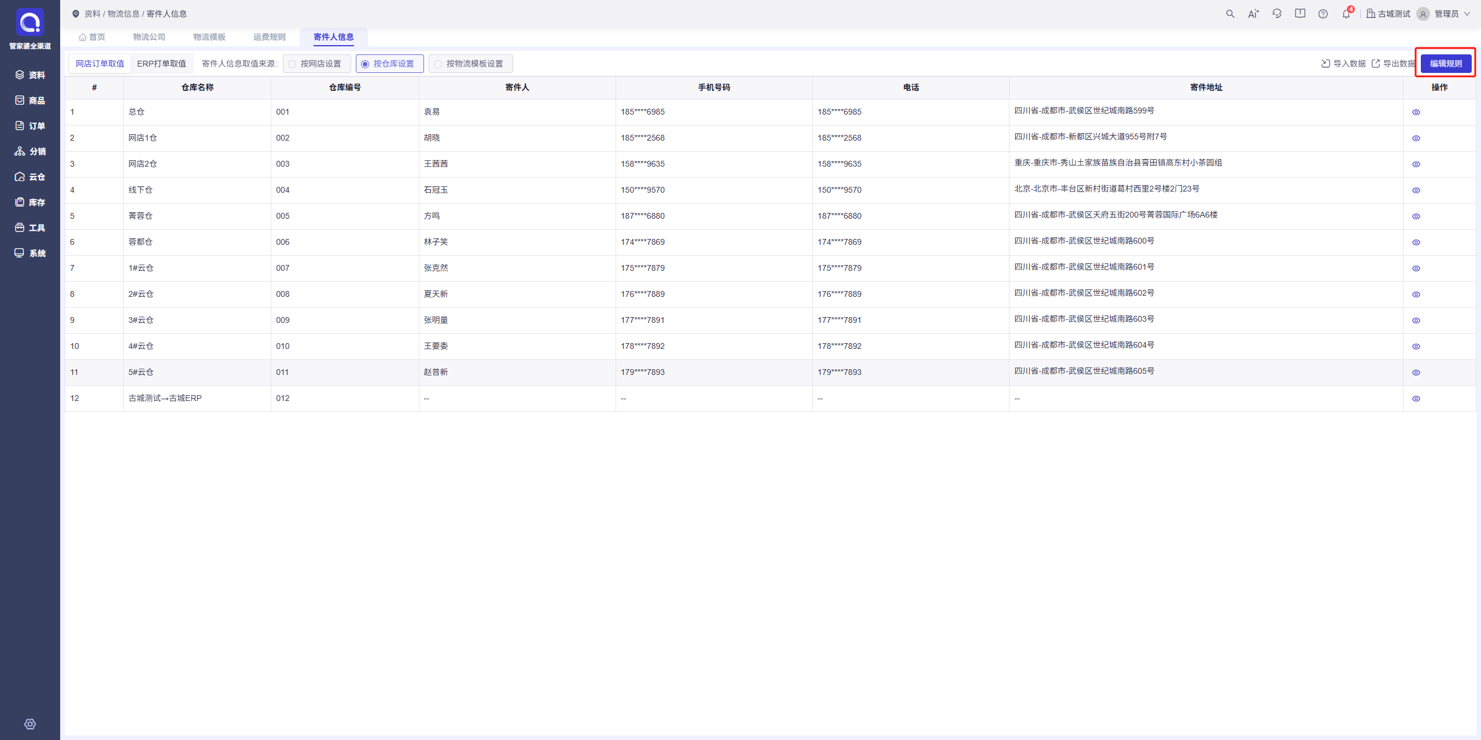View sender details for 2#云仓 row
The height and width of the screenshot is (740, 1481).
click(x=1416, y=294)
